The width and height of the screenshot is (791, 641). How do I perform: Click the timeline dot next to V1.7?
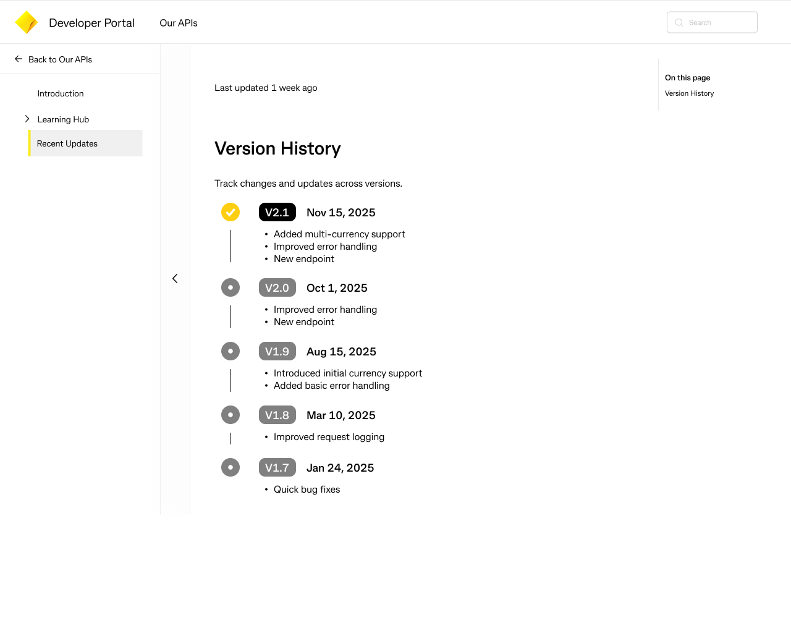231,467
